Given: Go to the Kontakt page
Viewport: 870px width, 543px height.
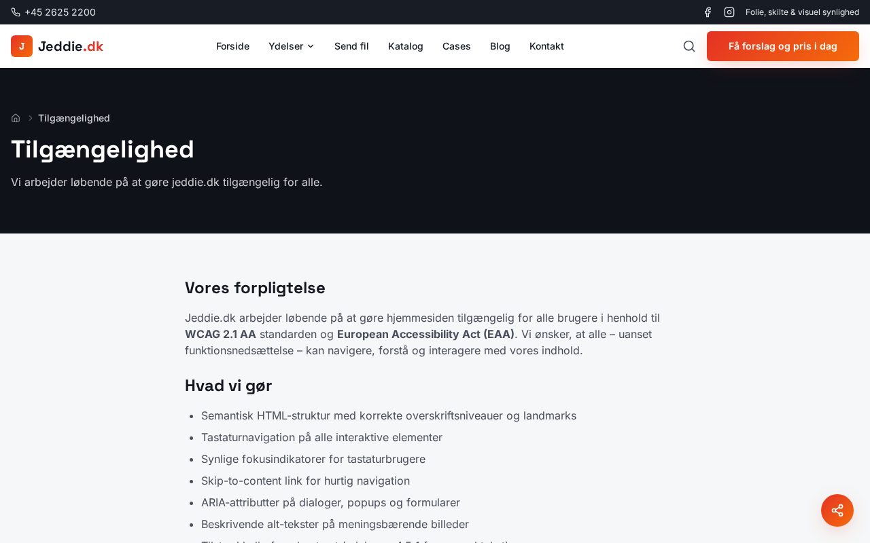Looking at the screenshot, I should pos(546,46).
